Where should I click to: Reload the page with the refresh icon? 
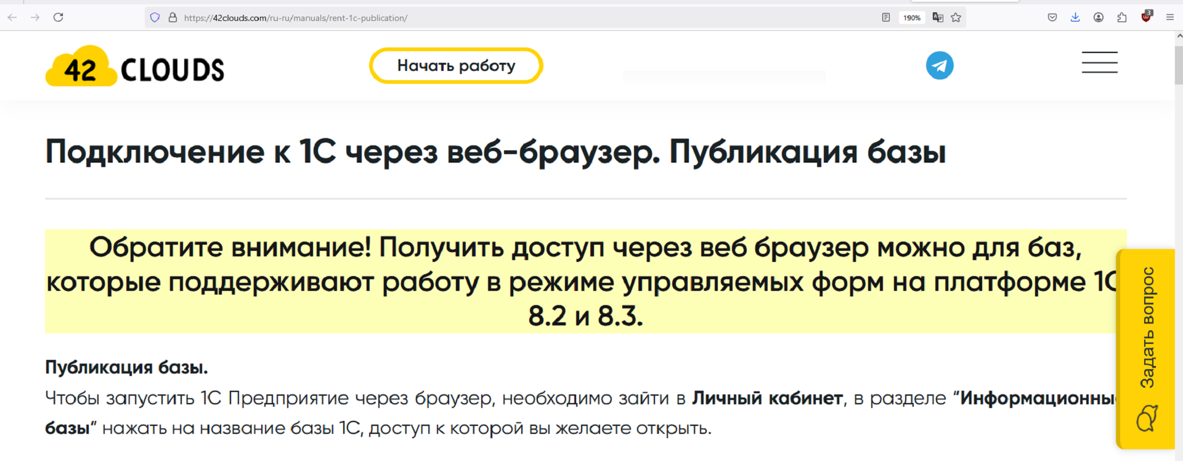pyautogui.click(x=59, y=17)
